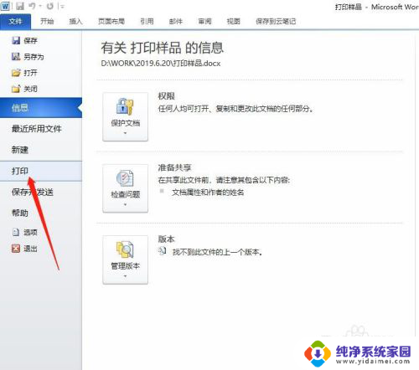Click the lock and key 保护文档 icon
The image size is (419, 370).
(125, 106)
